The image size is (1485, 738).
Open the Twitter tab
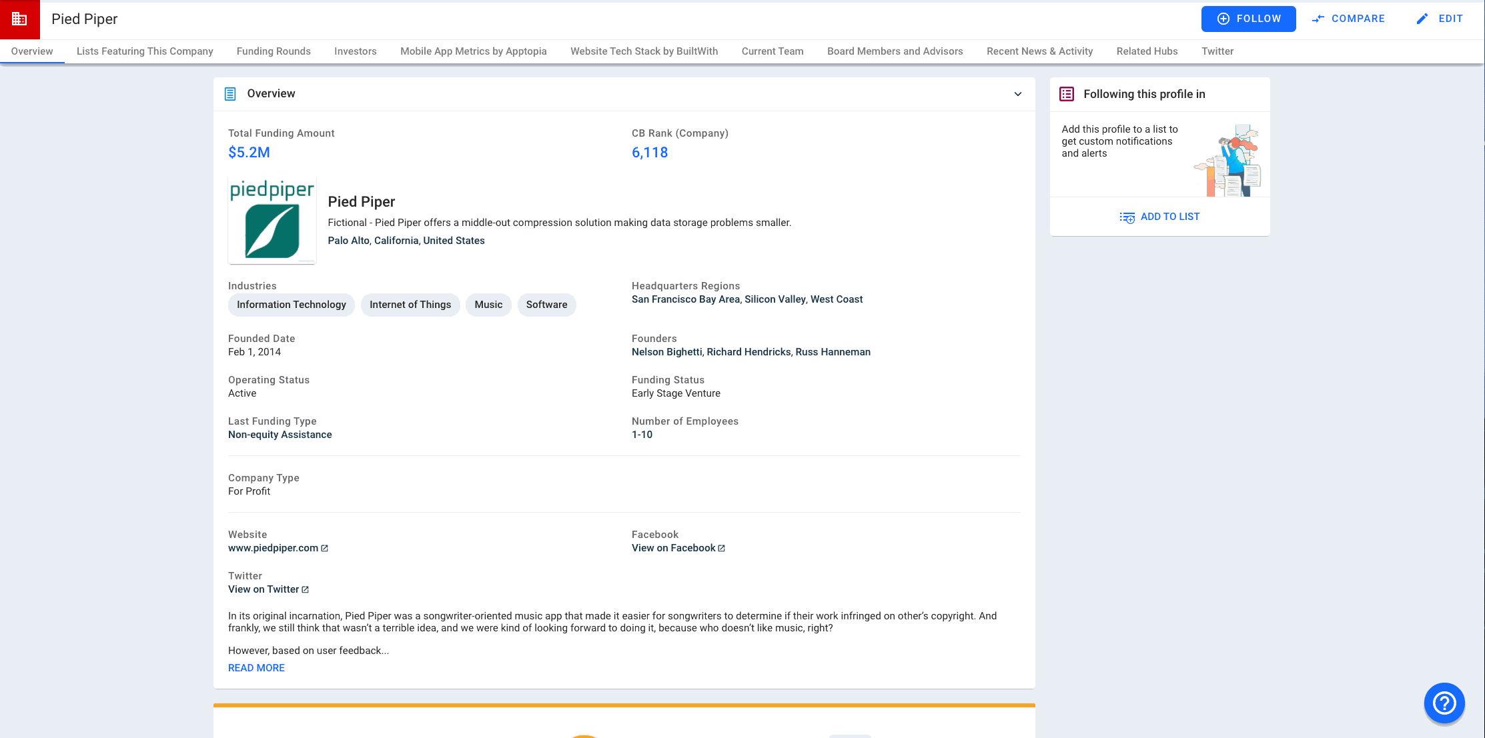(x=1217, y=51)
